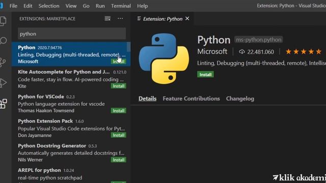This screenshot has width=326, height=183.
Task: Select the Extensions view icon
Action: coord(4,104)
